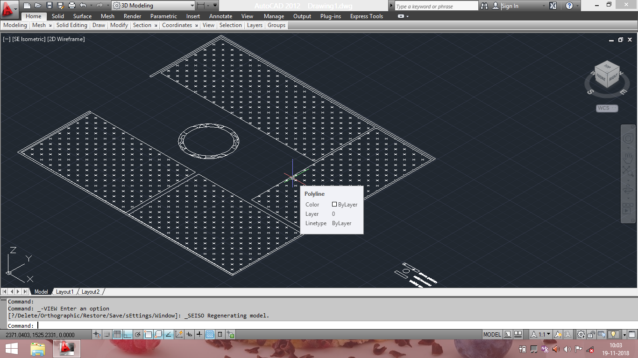
Task: Click the MODEL space button in status bar
Action: click(x=492, y=334)
